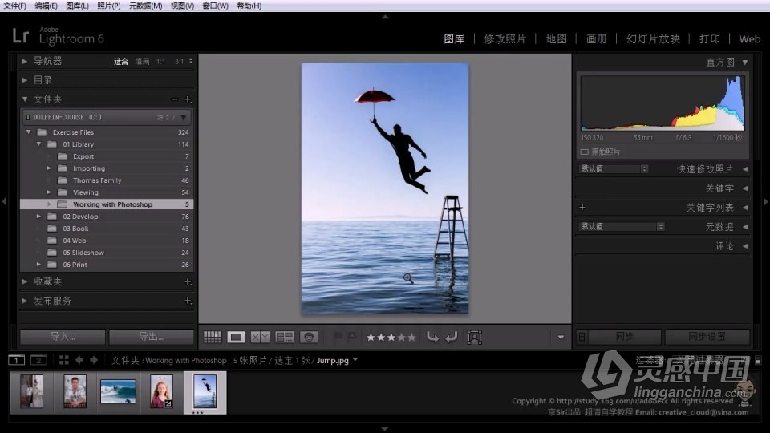Hide the right panel arrow
This screenshot has height=433, width=770.
(x=765, y=201)
